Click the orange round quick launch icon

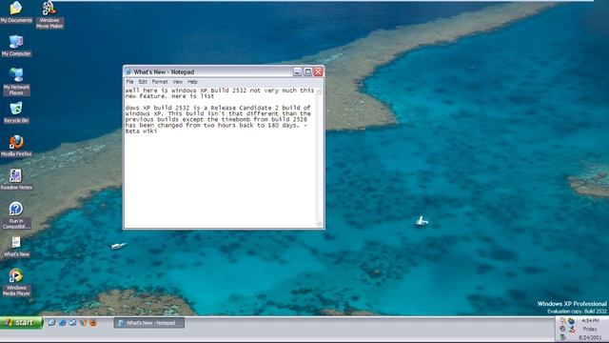93,322
